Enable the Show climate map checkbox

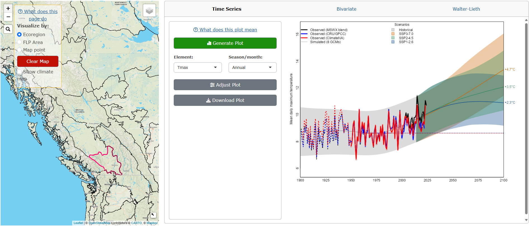coord(19,72)
